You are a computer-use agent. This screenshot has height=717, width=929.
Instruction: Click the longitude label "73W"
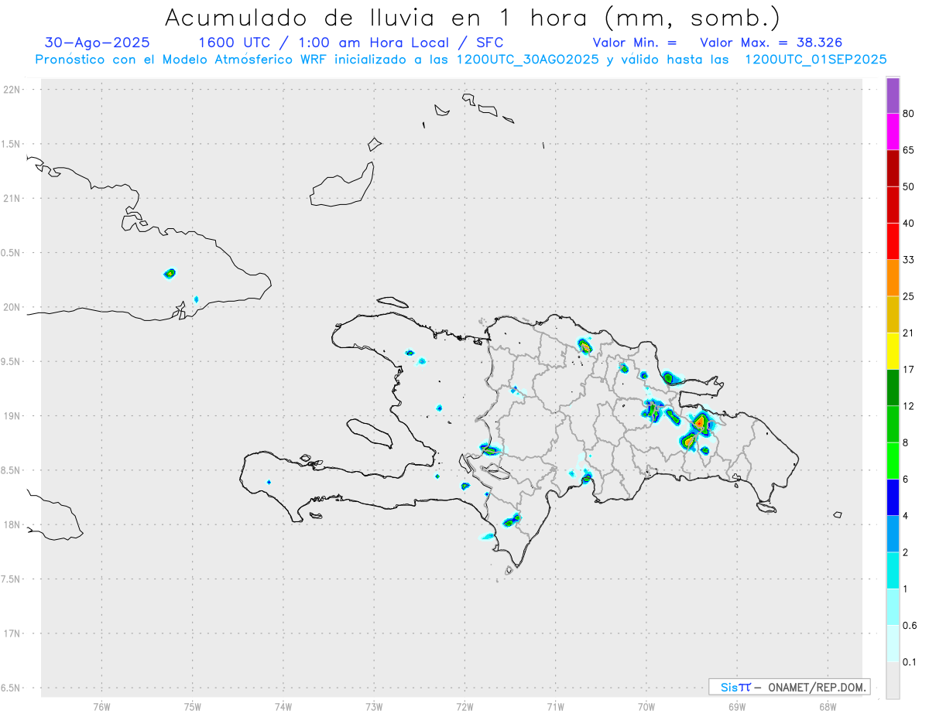374,707
